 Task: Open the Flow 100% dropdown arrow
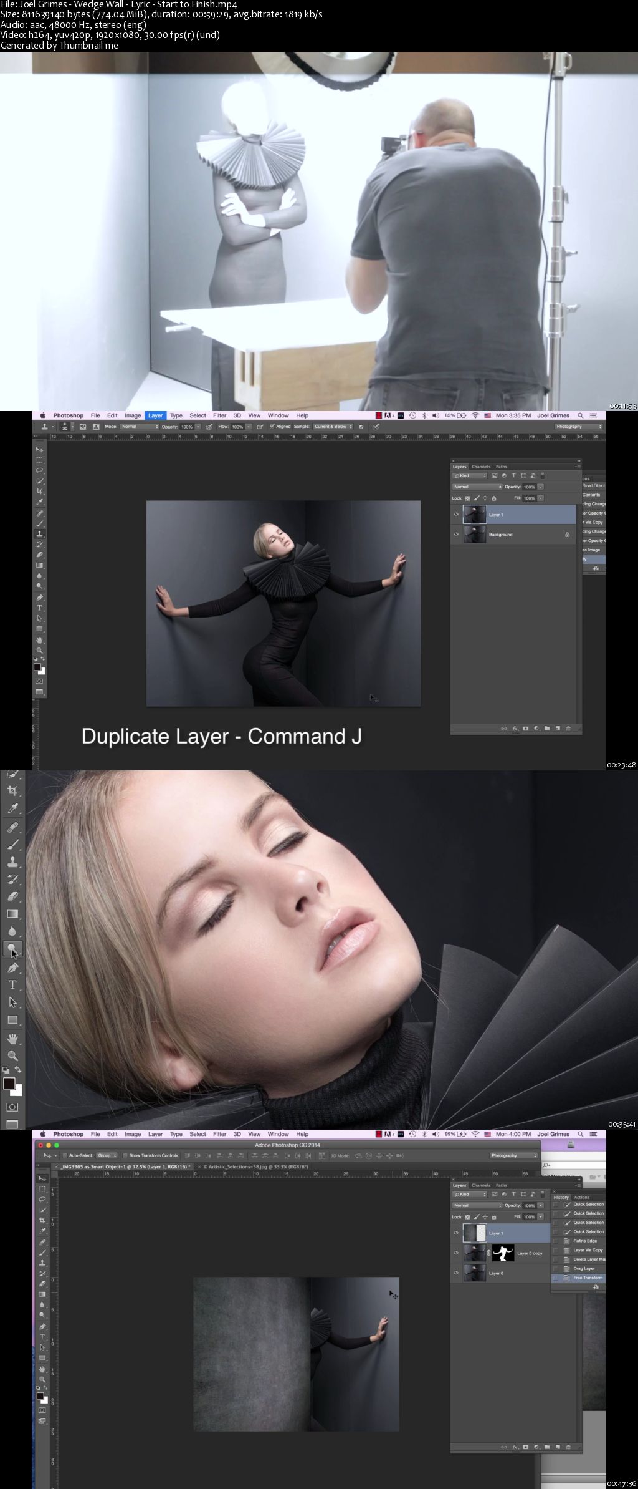coord(249,427)
